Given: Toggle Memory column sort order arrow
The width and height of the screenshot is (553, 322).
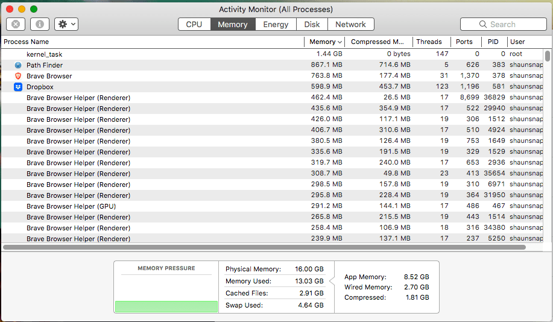Looking at the screenshot, I should click(340, 42).
